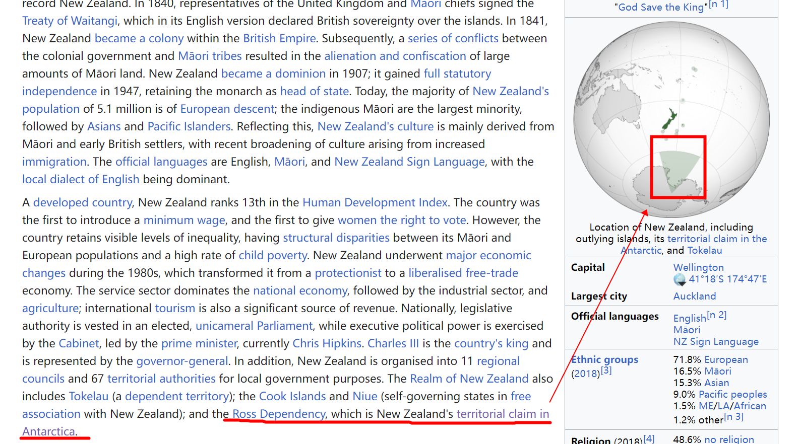Click the Chris Hipkins link
Screen dimensions: 799x444
(327, 343)
